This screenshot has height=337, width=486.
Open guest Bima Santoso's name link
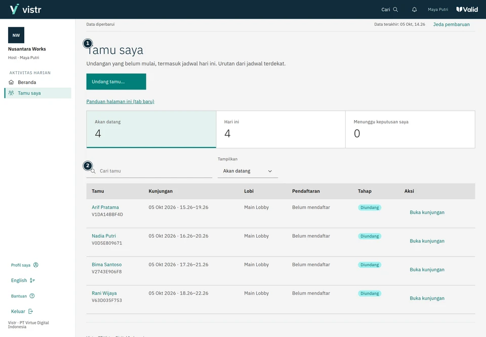tap(107, 265)
